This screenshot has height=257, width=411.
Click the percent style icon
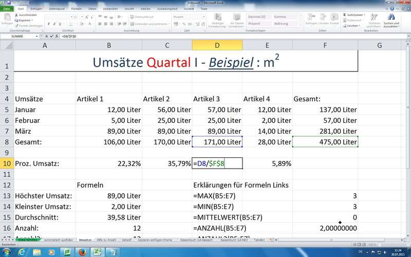click(x=184, y=24)
